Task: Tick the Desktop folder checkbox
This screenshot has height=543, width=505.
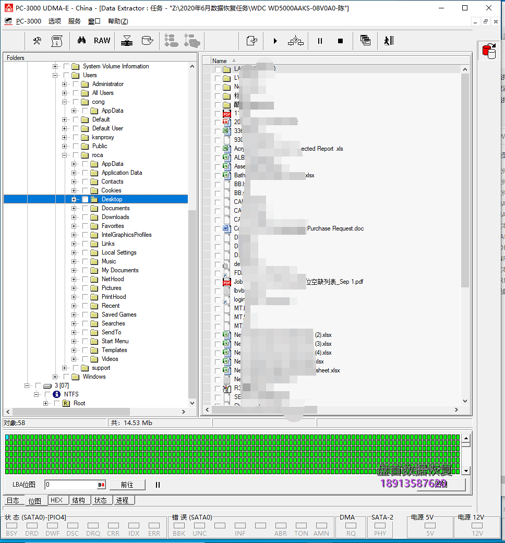Action: 85,199
